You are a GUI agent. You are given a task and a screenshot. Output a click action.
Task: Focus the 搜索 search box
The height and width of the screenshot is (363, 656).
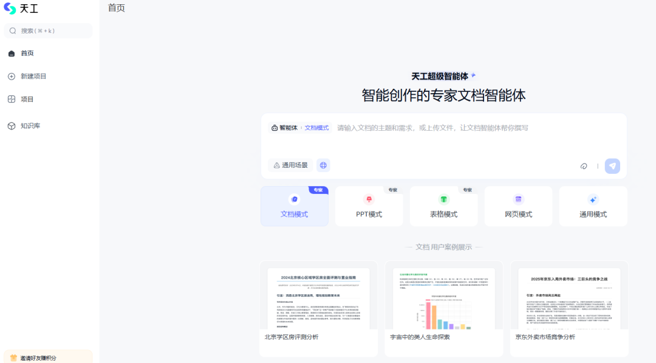point(48,30)
